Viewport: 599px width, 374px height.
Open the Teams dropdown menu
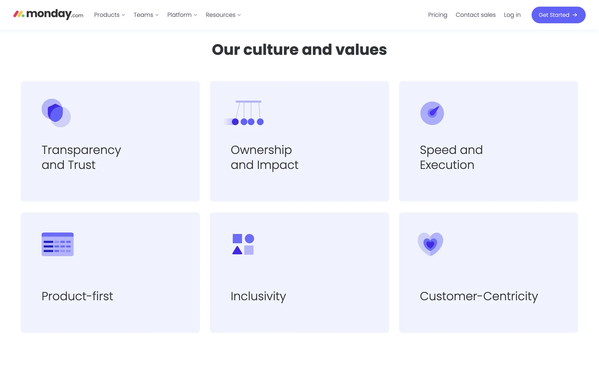pos(146,15)
